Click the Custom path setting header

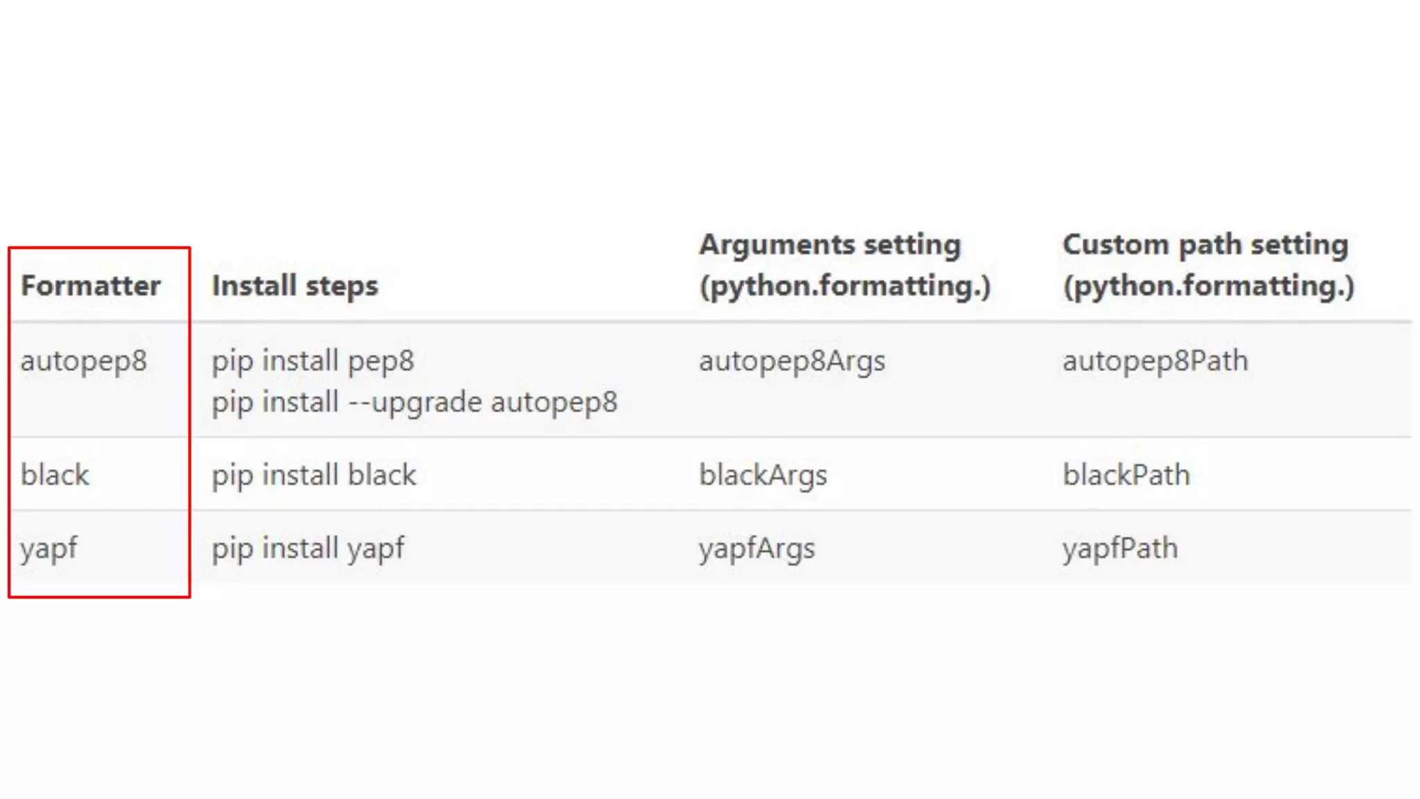tap(1206, 245)
